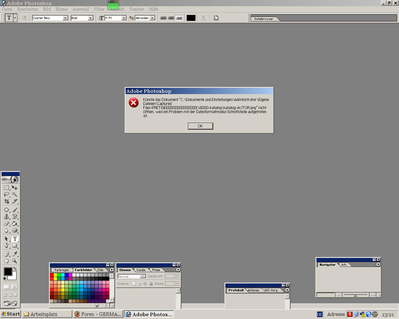
Task: Select the Type tool in toolbox
Action: [15, 239]
